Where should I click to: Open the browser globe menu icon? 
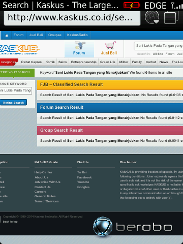point(152,17)
